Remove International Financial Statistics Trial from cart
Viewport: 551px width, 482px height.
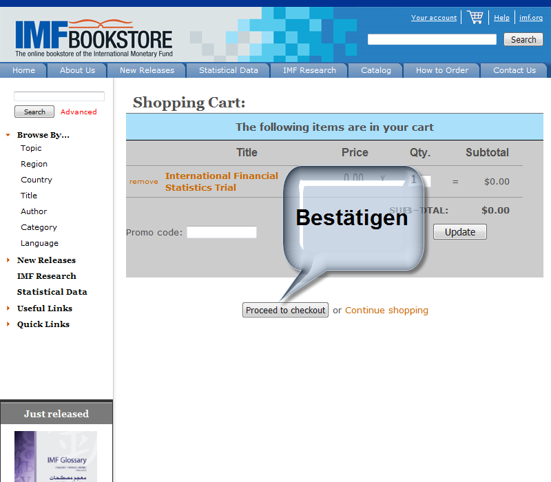(x=143, y=182)
